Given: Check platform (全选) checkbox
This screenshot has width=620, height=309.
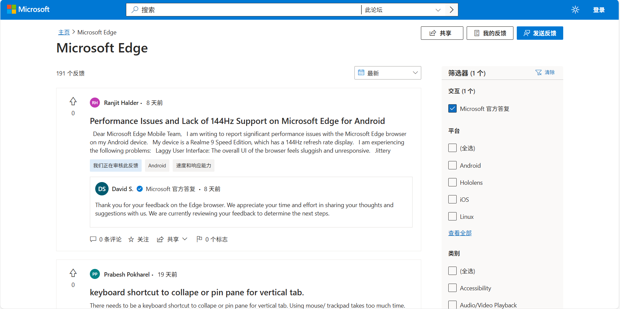Looking at the screenshot, I should pos(452,148).
